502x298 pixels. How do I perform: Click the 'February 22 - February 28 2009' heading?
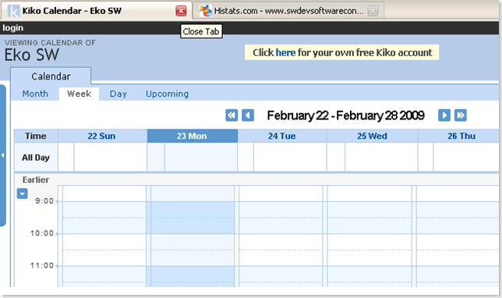(346, 115)
